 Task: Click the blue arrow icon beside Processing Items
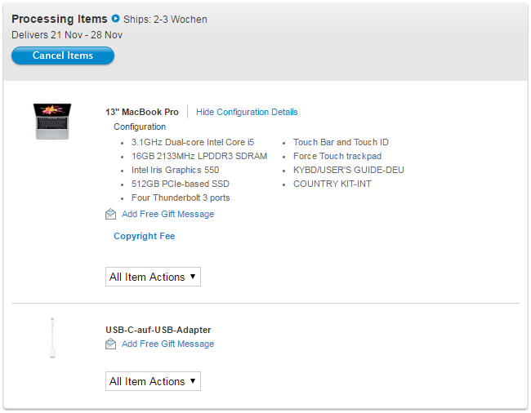coord(115,19)
